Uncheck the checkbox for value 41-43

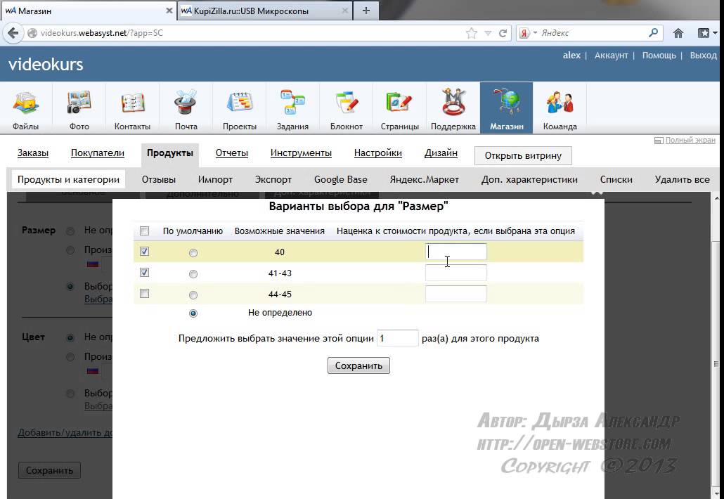tap(145, 273)
